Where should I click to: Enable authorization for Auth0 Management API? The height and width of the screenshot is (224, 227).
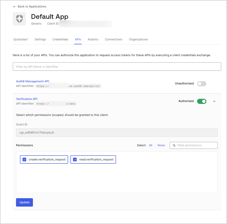[202, 83]
